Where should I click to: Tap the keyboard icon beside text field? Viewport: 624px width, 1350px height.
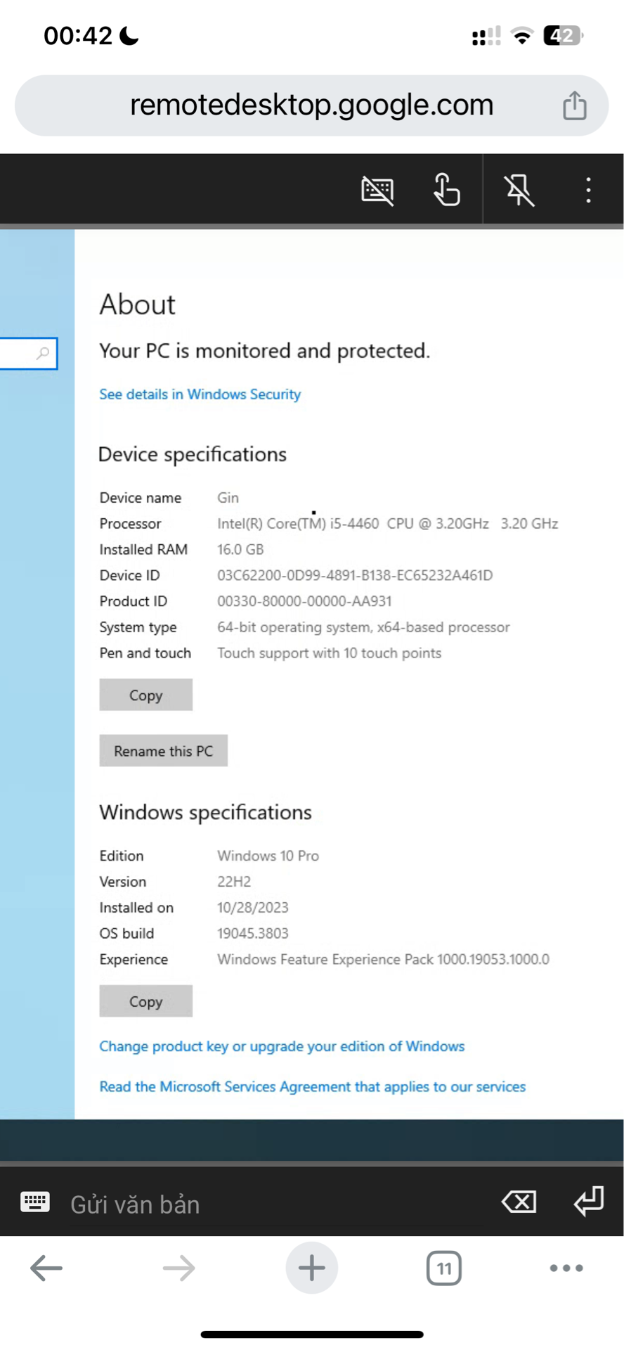(x=35, y=1202)
